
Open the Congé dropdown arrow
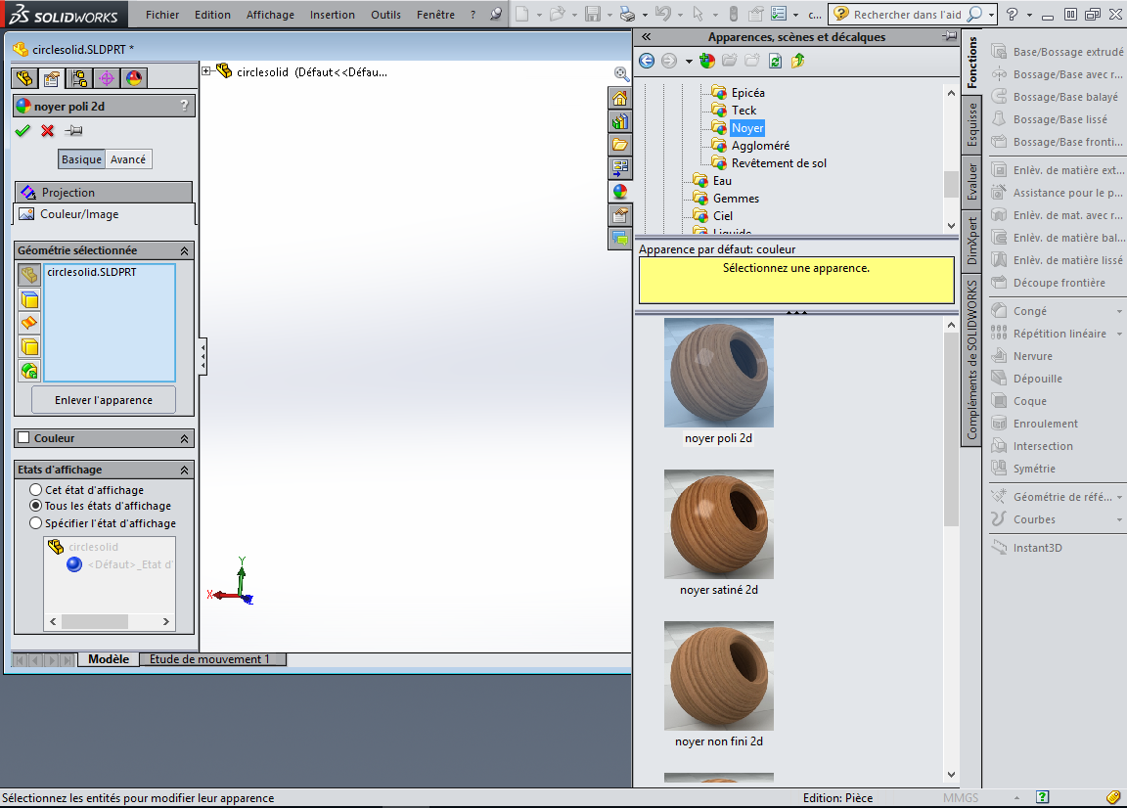point(1119,311)
